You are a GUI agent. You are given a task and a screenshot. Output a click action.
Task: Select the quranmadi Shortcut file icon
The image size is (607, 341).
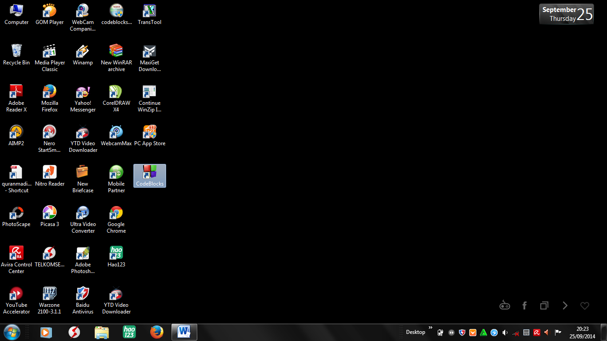point(16,179)
